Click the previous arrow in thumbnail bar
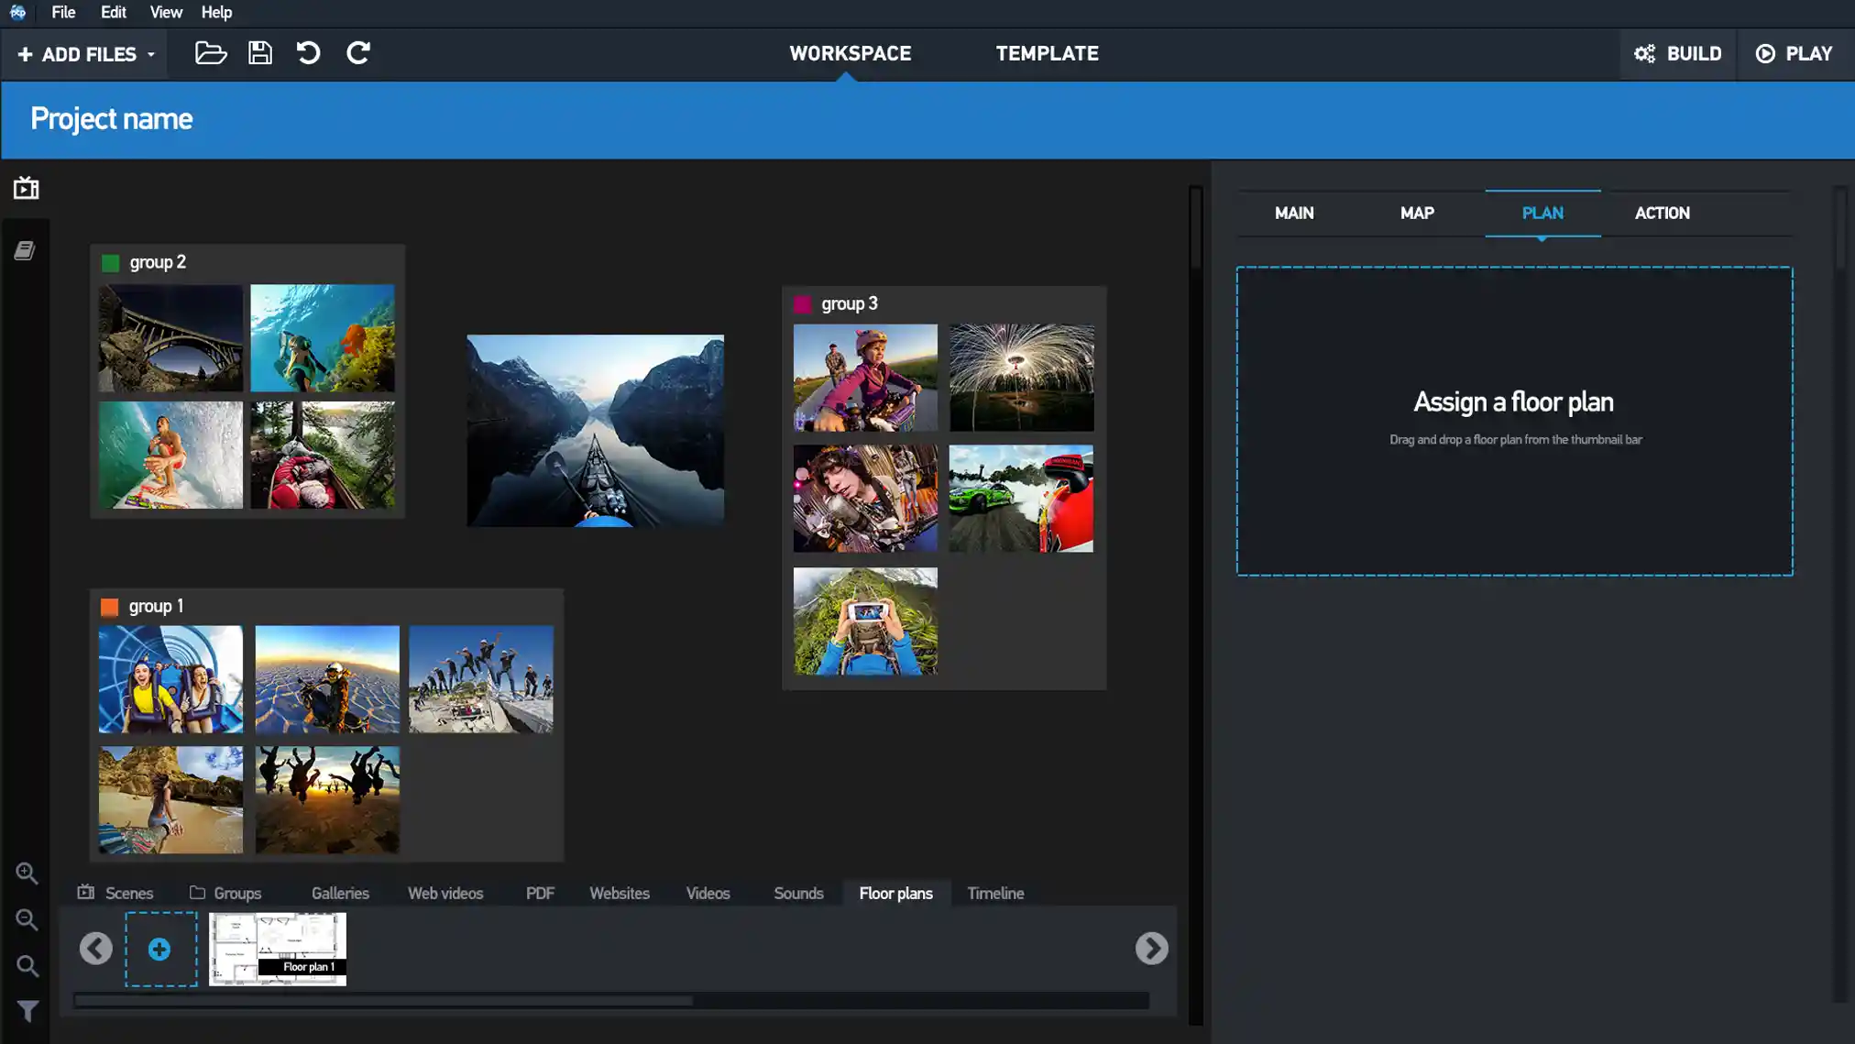The height and width of the screenshot is (1044, 1855). click(x=95, y=949)
